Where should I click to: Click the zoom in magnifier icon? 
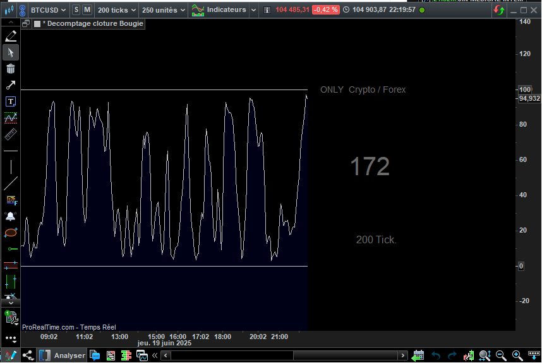517,355
